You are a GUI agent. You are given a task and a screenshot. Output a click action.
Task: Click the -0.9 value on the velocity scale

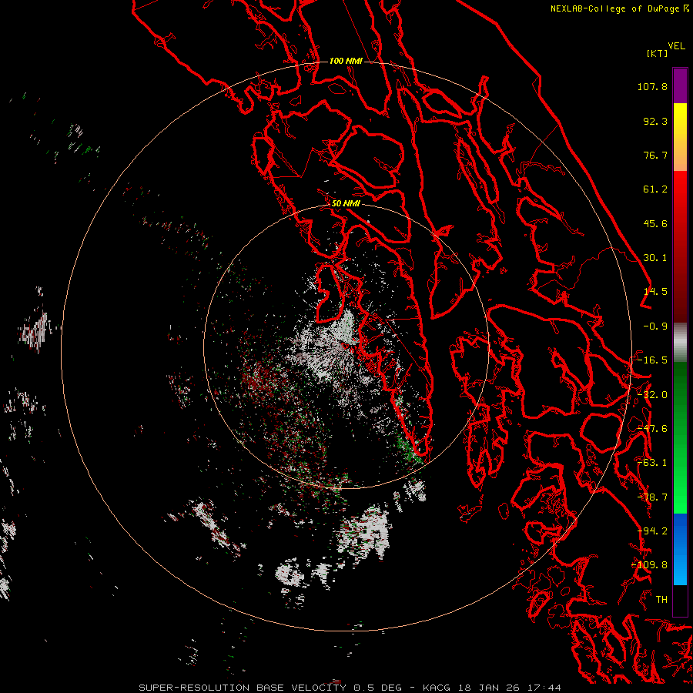(x=655, y=326)
